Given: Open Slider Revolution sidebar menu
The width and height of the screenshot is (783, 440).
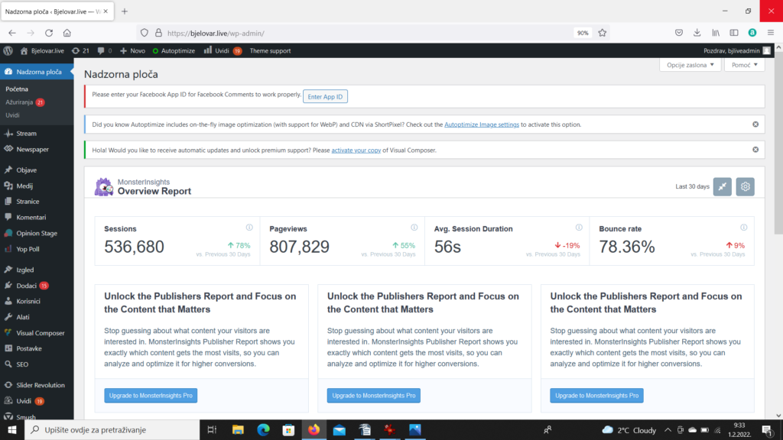Looking at the screenshot, I should (x=37, y=385).
